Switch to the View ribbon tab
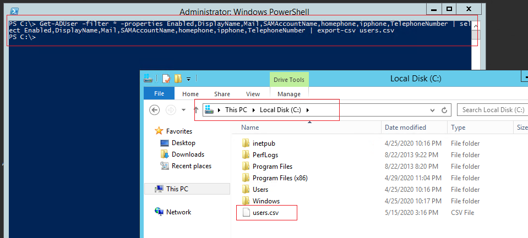The image size is (528, 238). pos(253,94)
